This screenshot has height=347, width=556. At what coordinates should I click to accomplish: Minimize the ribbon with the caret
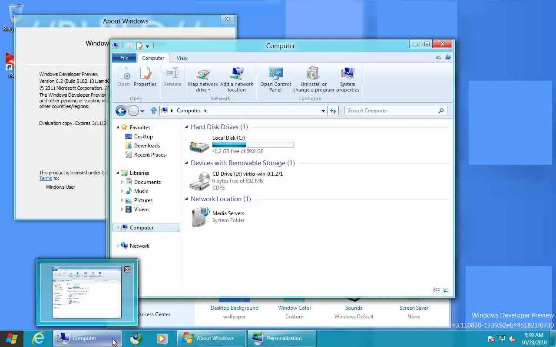(x=438, y=58)
